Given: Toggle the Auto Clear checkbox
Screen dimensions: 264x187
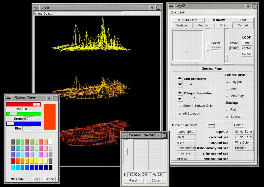Looking at the screenshot, I should 179,20.
